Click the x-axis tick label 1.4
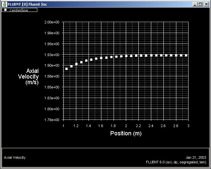 click(x=88, y=126)
